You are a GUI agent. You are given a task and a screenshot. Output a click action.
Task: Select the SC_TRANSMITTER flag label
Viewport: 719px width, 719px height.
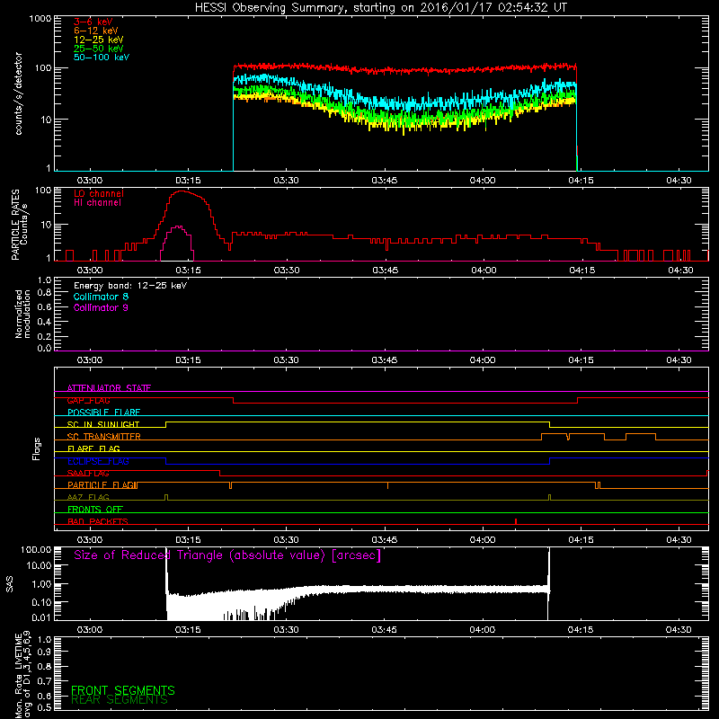coord(103,437)
